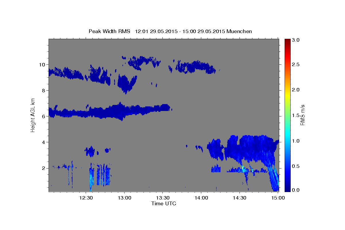Click the colorbar value 1.5
Viewport: 345px width, 230px height.
point(296,115)
